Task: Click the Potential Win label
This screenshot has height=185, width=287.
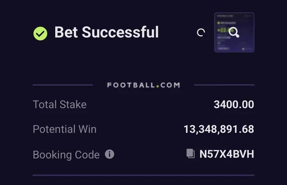Action: pyautogui.click(x=65, y=129)
